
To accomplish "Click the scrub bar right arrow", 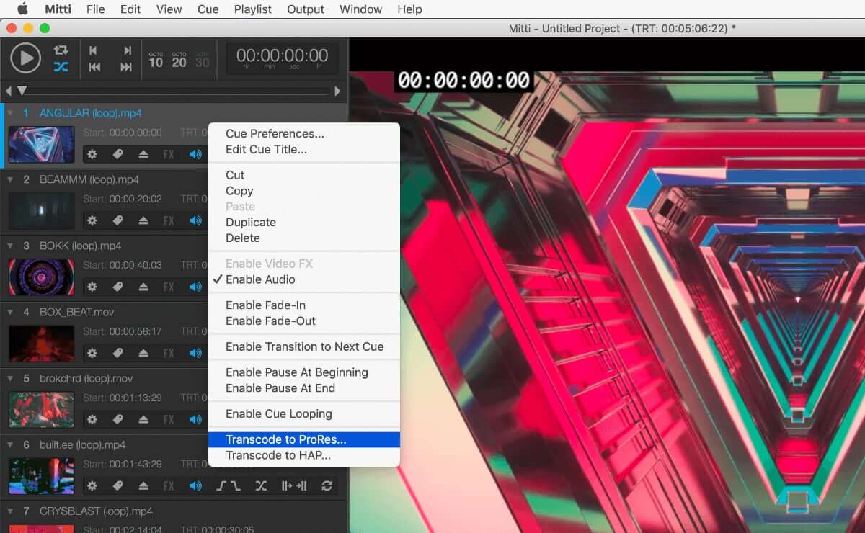I will coord(337,91).
